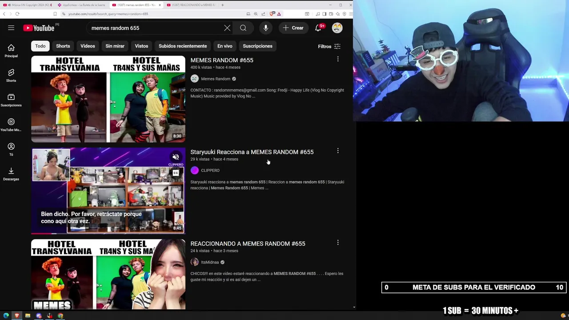Reload the page in browser

17,14
